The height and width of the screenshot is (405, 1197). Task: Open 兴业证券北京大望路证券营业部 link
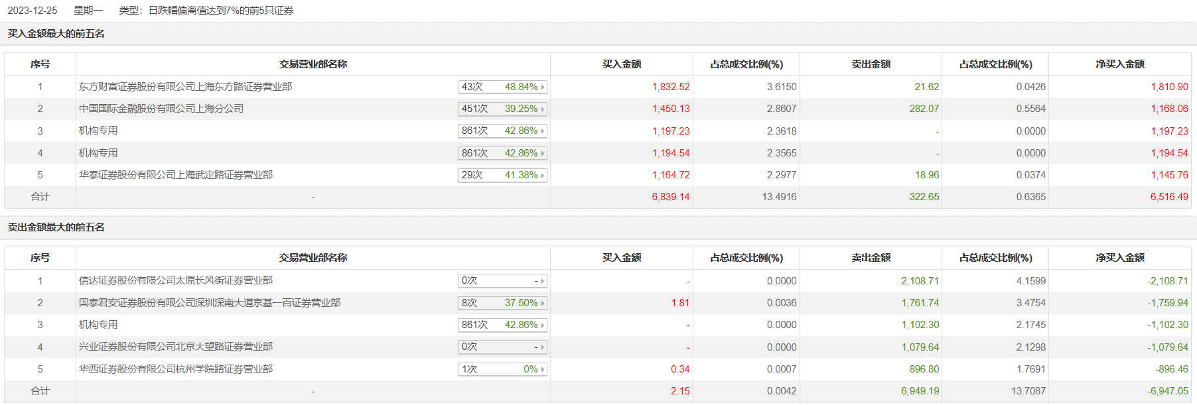(176, 347)
